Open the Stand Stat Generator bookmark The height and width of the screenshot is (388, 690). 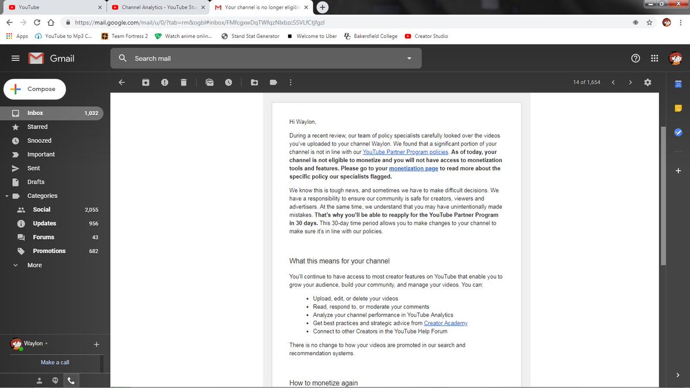coord(250,36)
